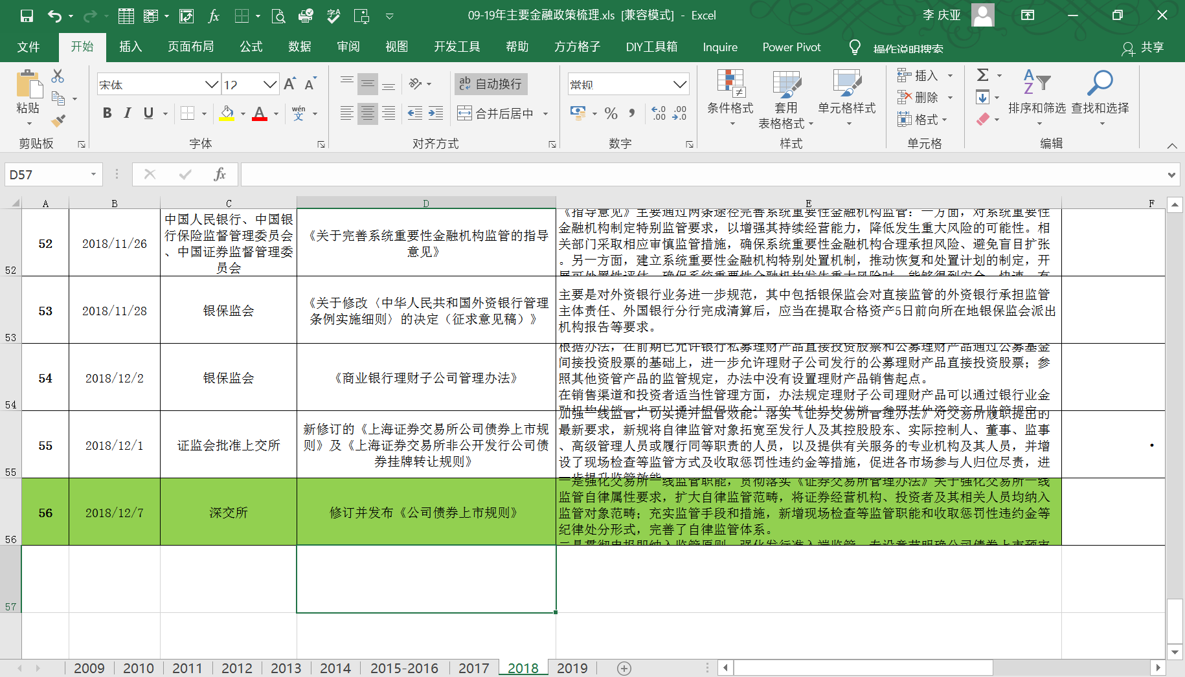Image resolution: width=1185 pixels, height=677 pixels.
Task: Open the number format dropdown
Action: [679, 84]
